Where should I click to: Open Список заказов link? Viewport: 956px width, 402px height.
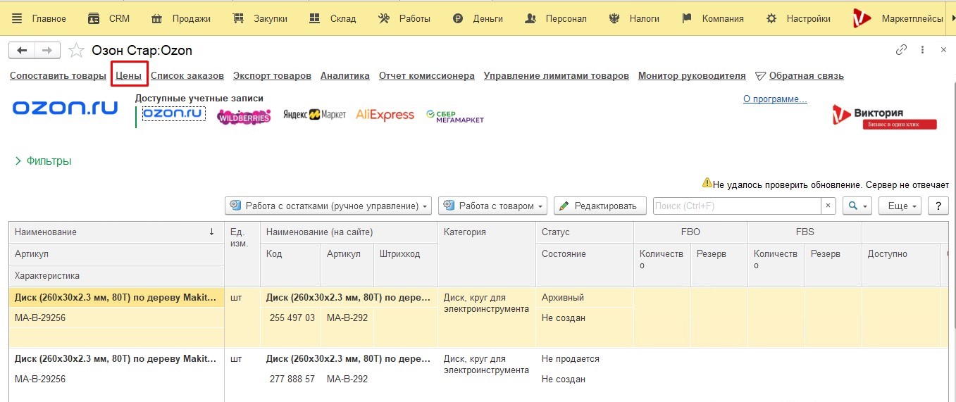point(187,76)
